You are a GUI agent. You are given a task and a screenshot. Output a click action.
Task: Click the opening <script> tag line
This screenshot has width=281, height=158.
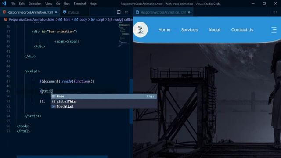tap(32, 71)
